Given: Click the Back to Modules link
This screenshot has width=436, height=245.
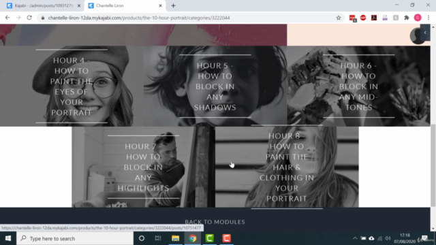Looking at the screenshot, I should tap(215, 222).
